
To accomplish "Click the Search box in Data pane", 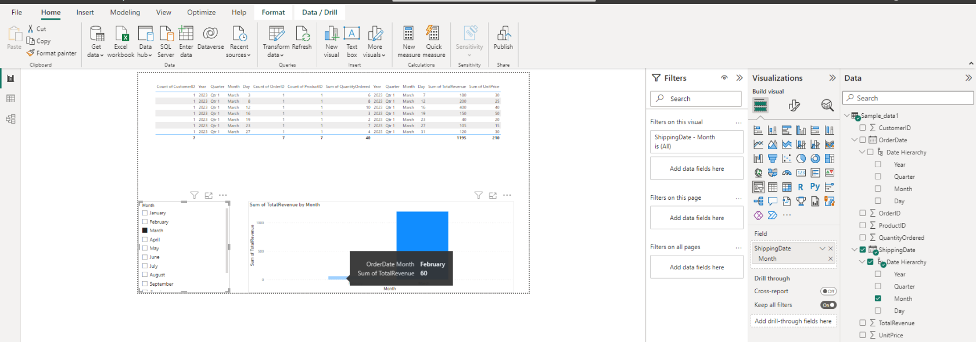I will coord(908,98).
